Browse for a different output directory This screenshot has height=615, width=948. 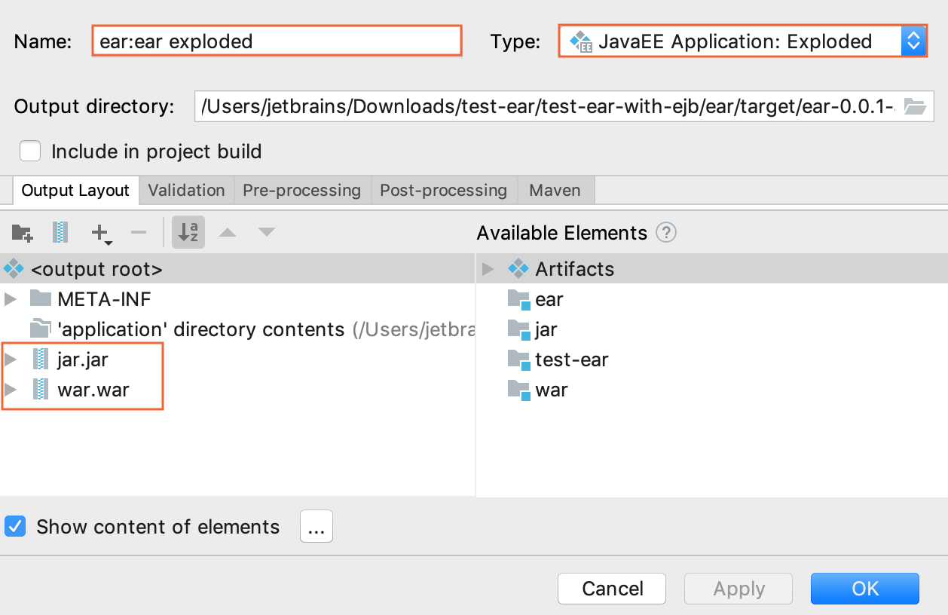[915, 106]
